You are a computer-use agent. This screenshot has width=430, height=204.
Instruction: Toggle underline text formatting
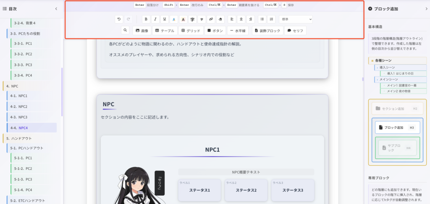pyautogui.click(x=164, y=19)
